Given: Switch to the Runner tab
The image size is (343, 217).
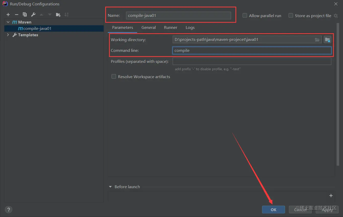Looking at the screenshot, I should pos(171,28).
